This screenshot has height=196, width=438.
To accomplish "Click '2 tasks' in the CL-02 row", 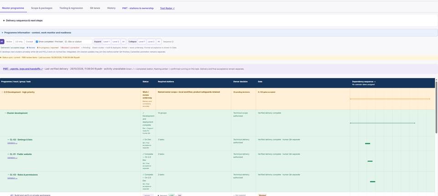I will click(x=161, y=139).
